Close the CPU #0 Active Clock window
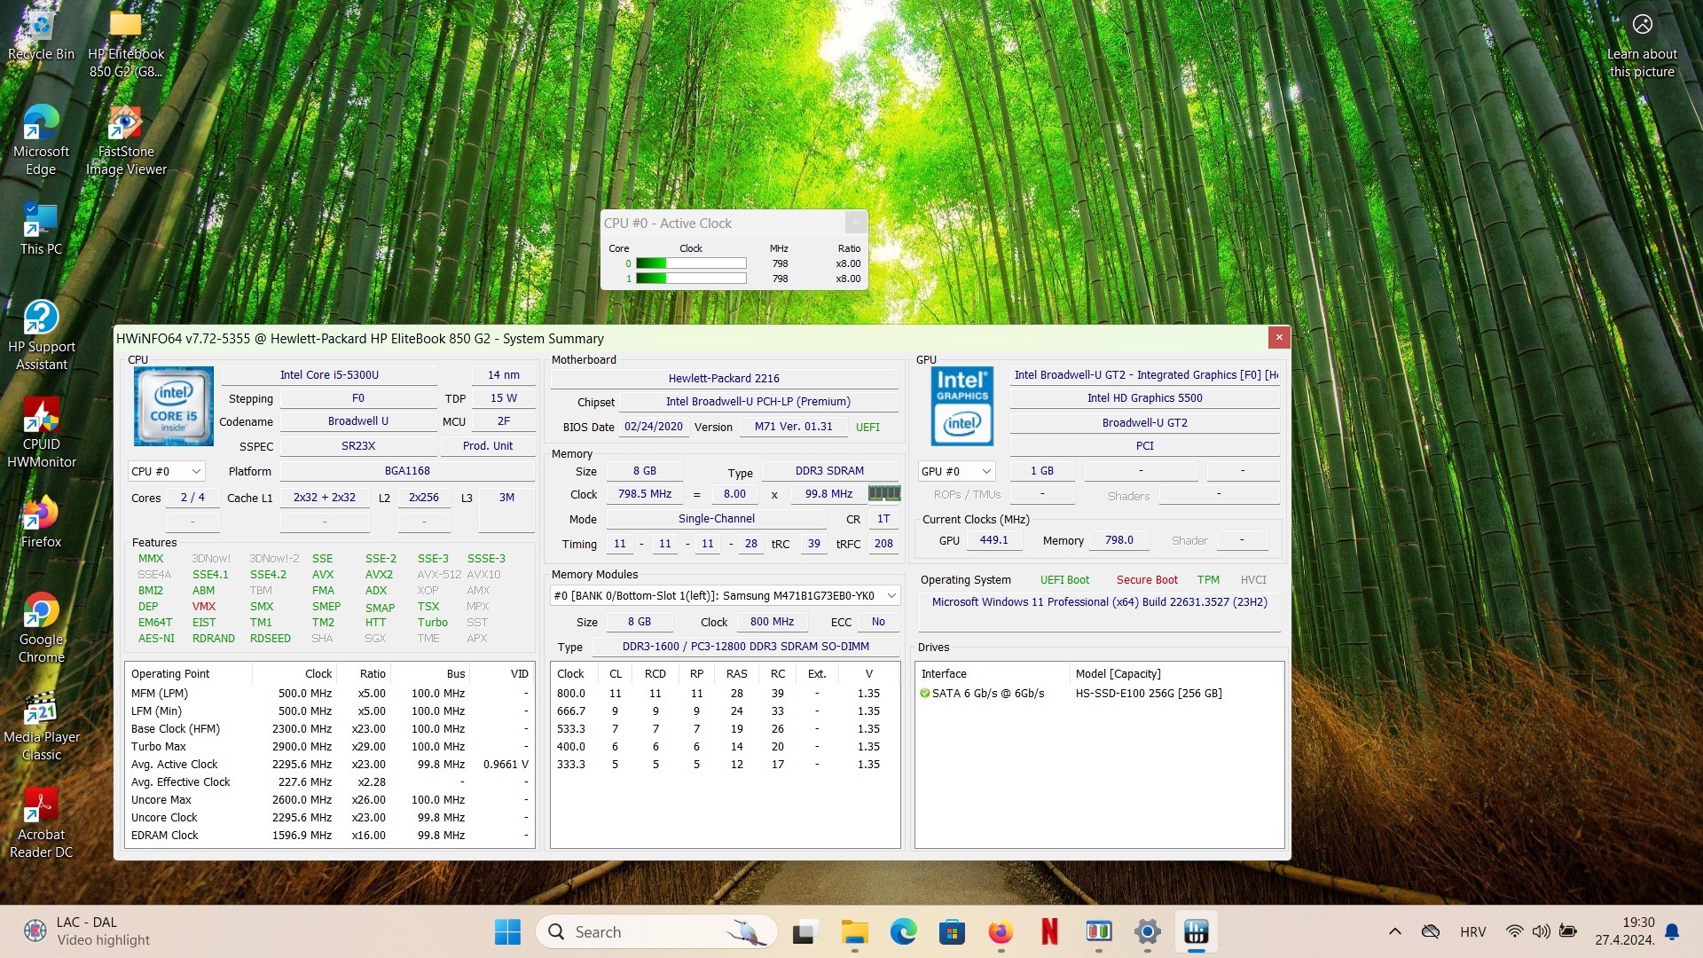The image size is (1703, 958). (x=855, y=222)
